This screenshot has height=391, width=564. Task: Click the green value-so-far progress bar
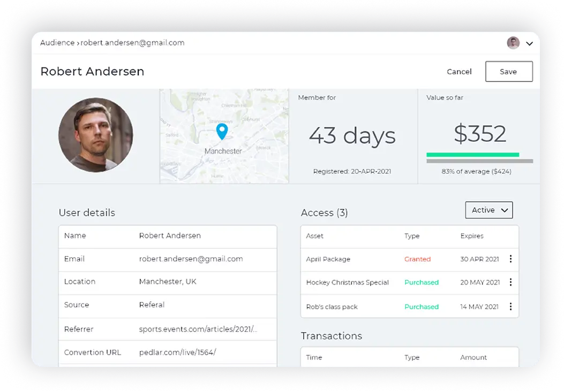pyautogui.click(x=472, y=155)
